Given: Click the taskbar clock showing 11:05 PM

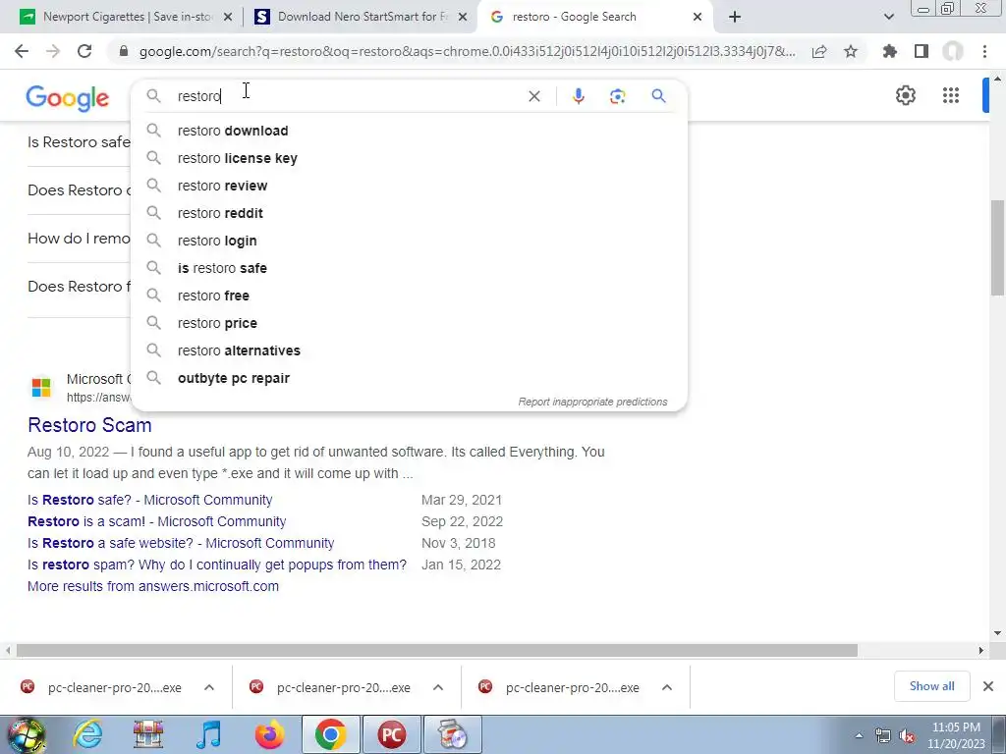Looking at the screenshot, I should point(956,736).
